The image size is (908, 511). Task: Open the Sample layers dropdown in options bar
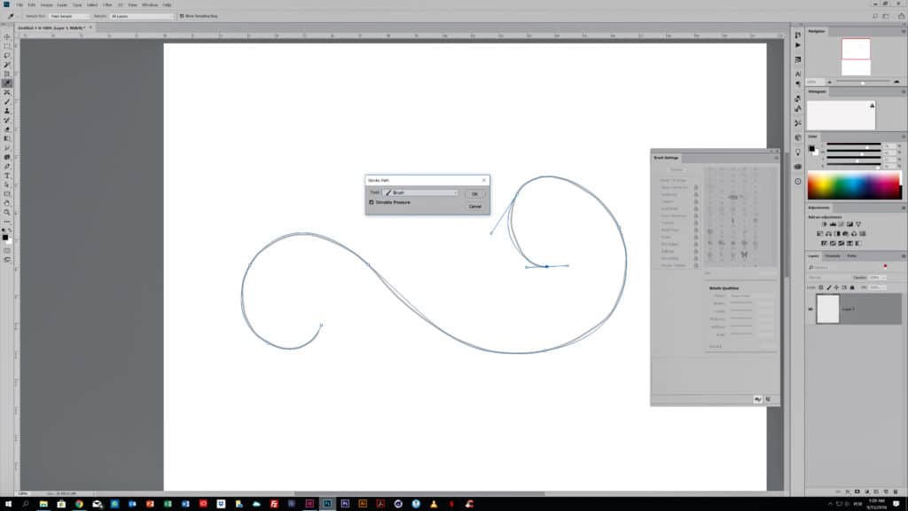point(142,16)
